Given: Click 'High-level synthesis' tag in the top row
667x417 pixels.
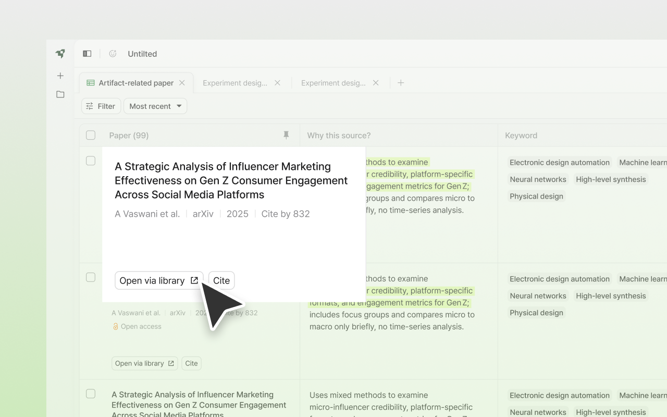Looking at the screenshot, I should point(611,179).
